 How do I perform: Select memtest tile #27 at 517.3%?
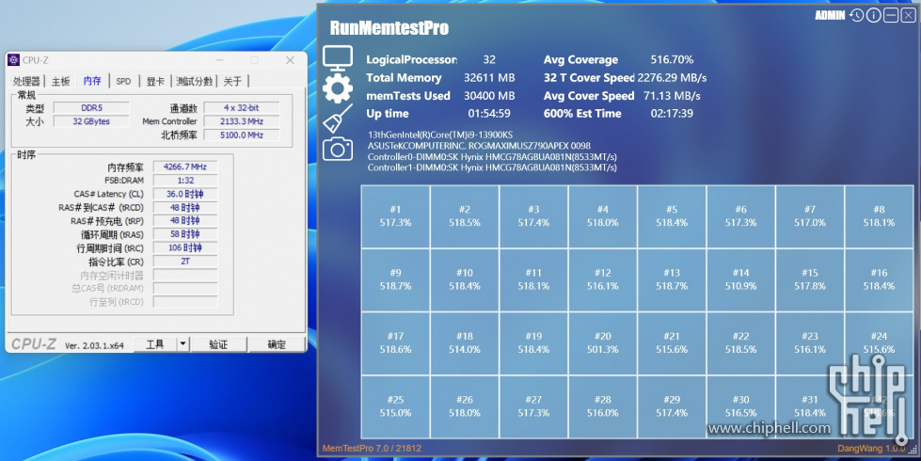coord(533,406)
